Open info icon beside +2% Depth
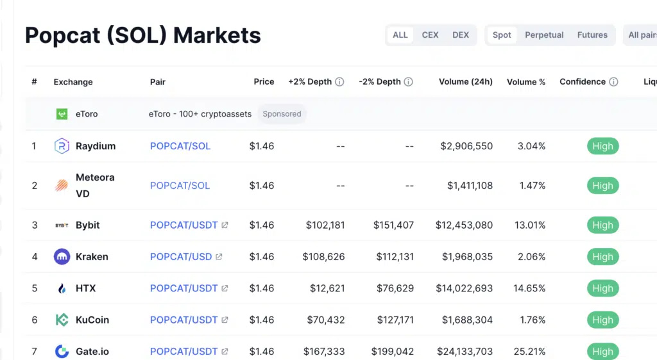657x360 pixels. coord(339,81)
